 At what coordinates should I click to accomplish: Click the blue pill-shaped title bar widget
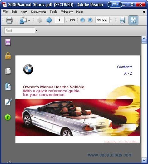click(115, 4)
